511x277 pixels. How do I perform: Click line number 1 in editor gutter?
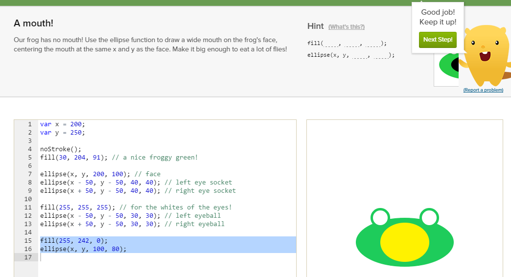tap(30, 124)
